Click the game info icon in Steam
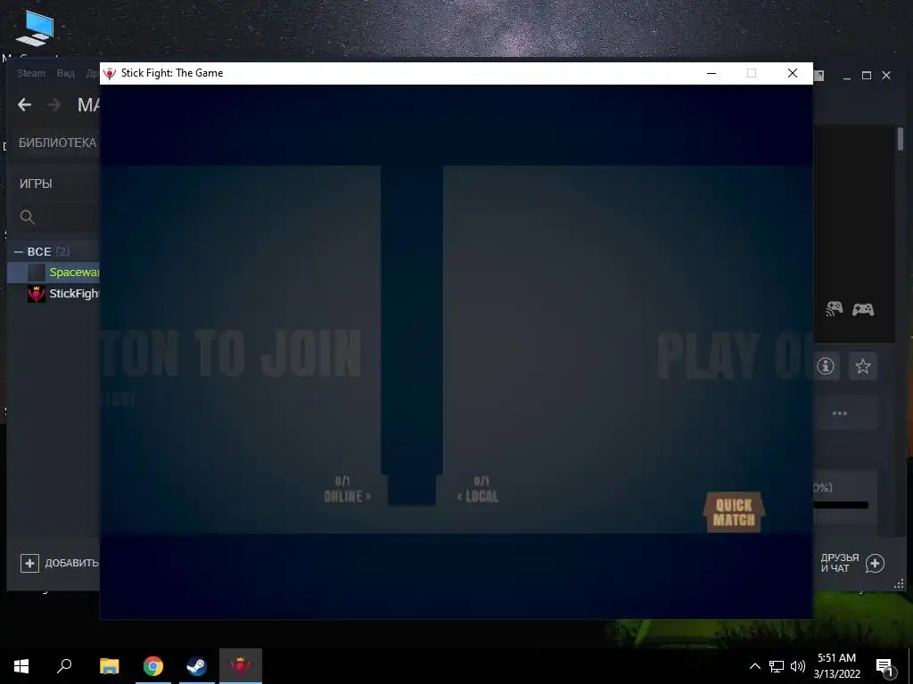The width and height of the screenshot is (913, 684). 826,366
